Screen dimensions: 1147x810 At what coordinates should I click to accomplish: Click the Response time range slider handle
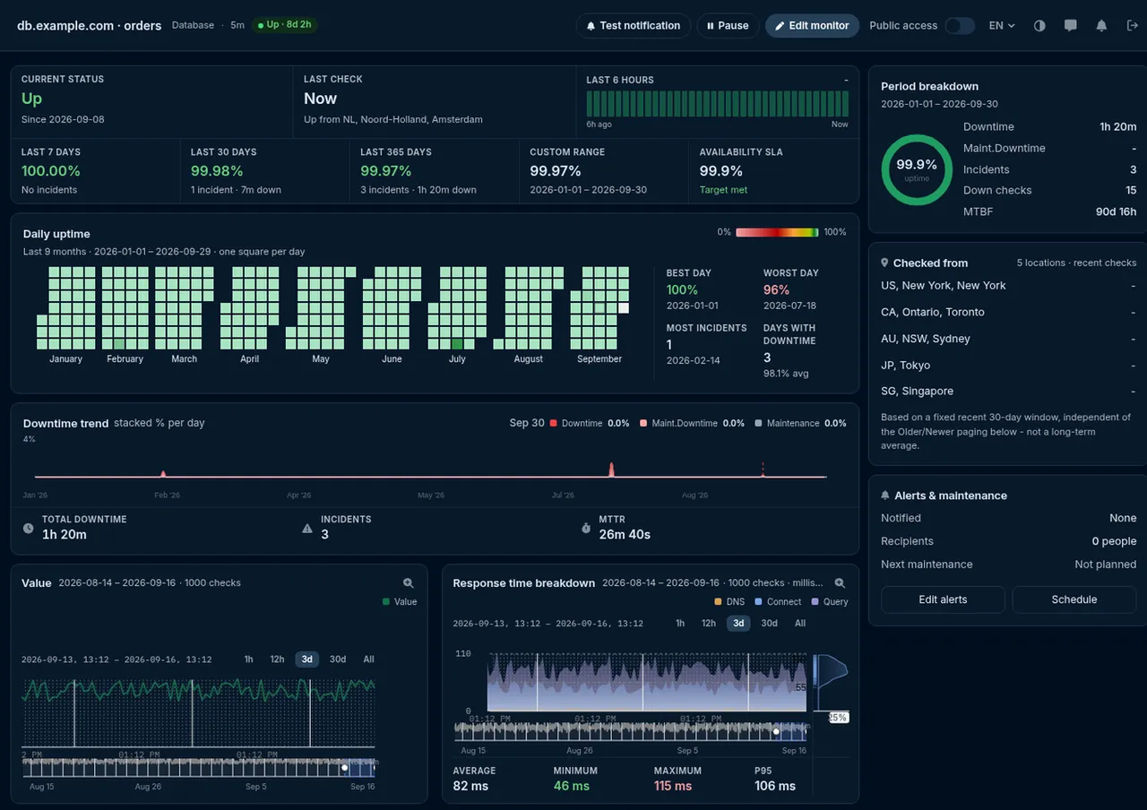(776, 732)
